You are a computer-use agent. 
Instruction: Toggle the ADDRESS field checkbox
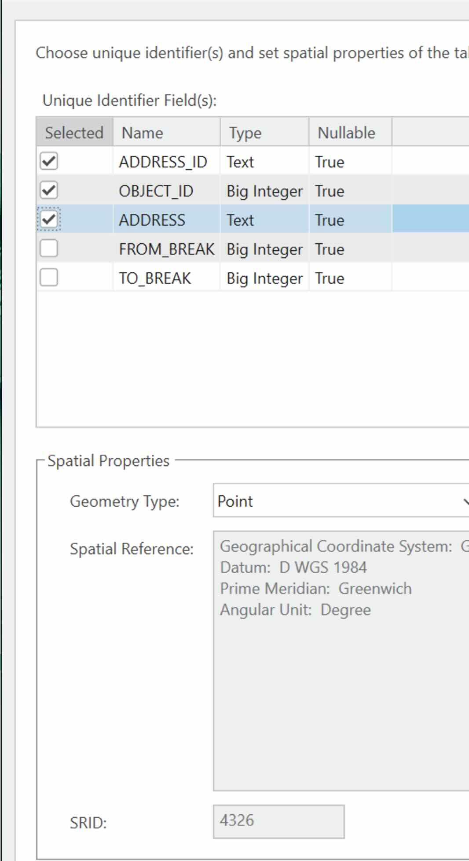[49, 219]
